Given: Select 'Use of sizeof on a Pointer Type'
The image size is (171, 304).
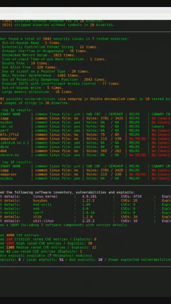Looking at the screenshot, I should click(46, 72).
